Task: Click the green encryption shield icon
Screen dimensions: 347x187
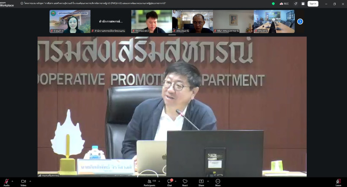Action: pyautogui.click(x=273, y=3)
